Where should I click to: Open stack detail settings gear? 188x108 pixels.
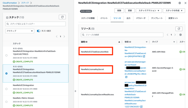[x=179, y=3]
